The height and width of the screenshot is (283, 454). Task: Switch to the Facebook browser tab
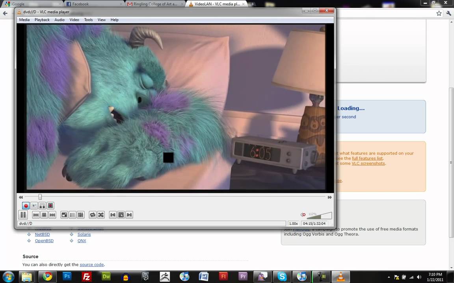click(x=93, y=4)
